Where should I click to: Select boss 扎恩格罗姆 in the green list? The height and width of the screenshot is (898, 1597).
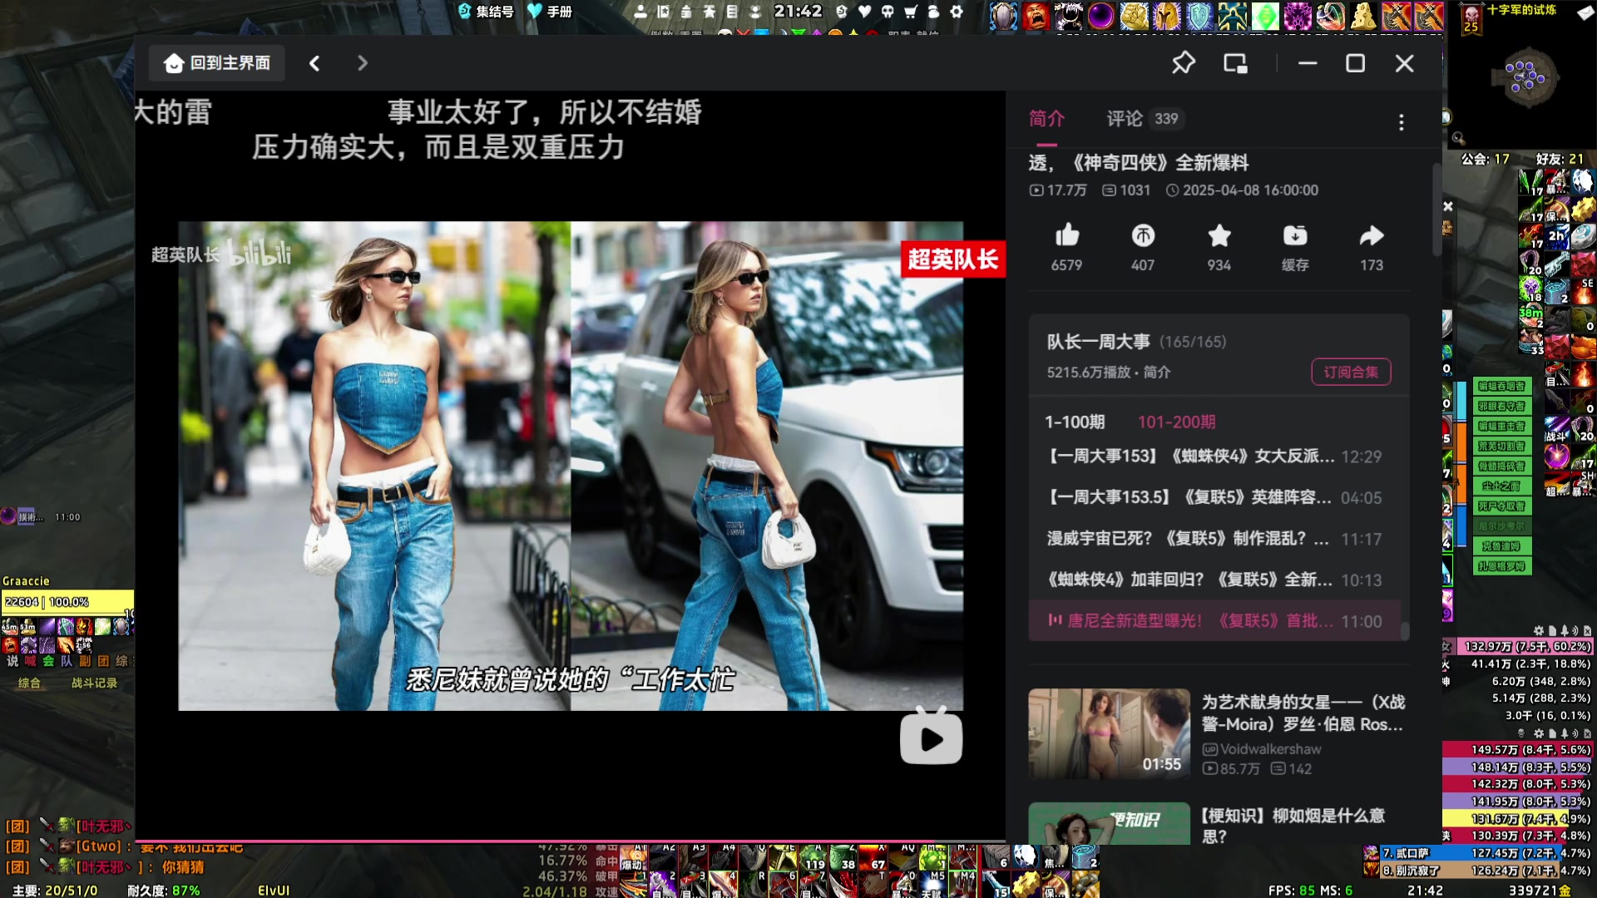1502,566
